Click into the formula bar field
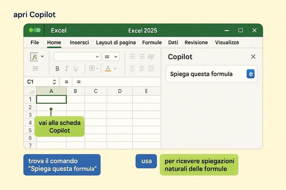Viewport: 286px width, 190px height. point(117,82)
